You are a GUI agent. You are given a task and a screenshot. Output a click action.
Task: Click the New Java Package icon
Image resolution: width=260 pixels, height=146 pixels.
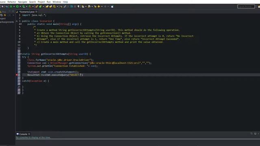point(37,6)
